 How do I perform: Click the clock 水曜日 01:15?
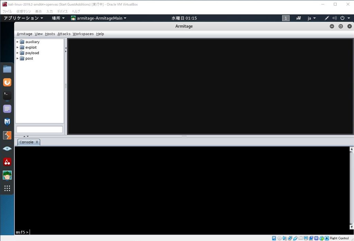184,18
